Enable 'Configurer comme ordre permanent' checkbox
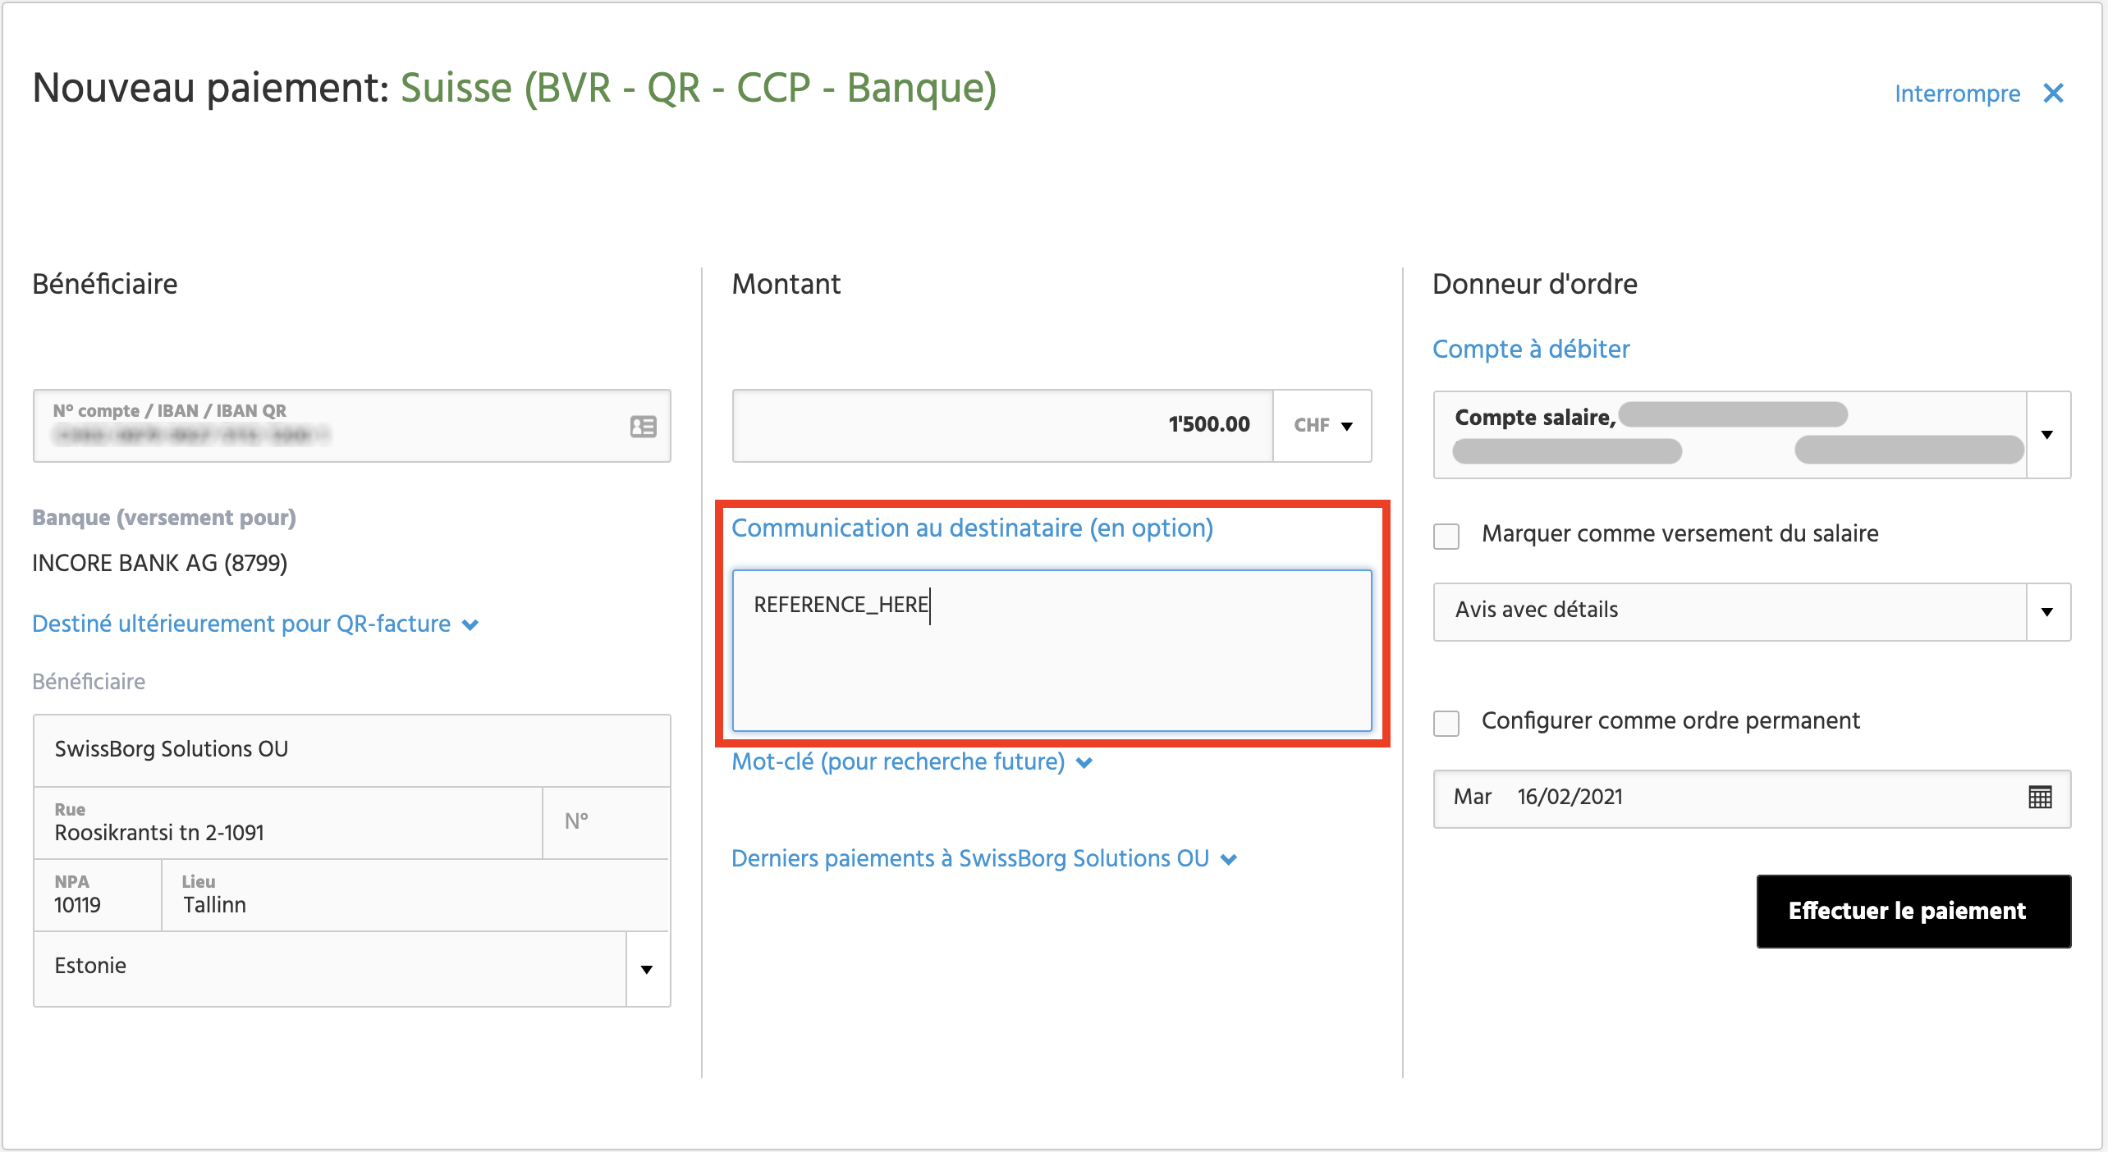The width and height of the screenshot is (2108, 1152). [x=1446, y=723]
